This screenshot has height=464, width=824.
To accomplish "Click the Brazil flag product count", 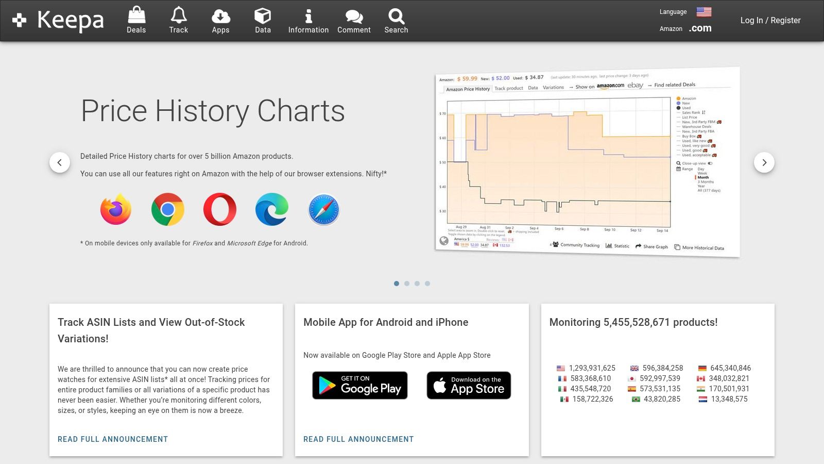I will [x=656, y=399].
